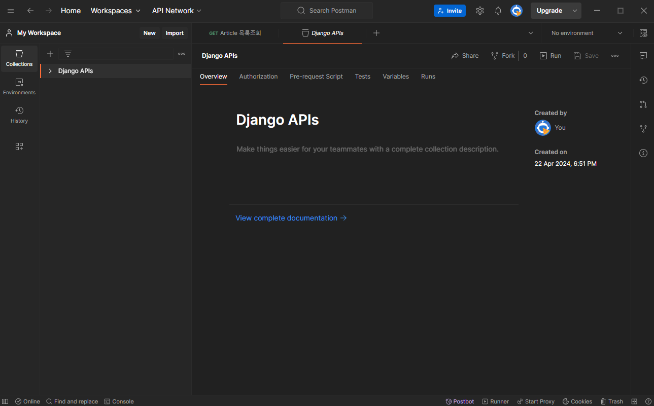Open the Comments icon in right sidebar
The width and height of the screenshot is (654, 406).
[643, 55]
